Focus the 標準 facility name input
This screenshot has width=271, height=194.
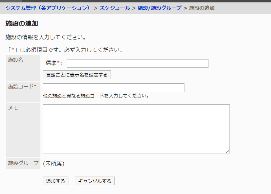(138, 63)
